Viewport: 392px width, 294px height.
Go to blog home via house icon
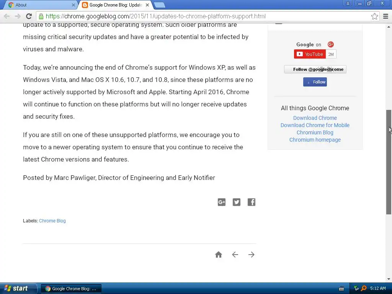[x=219, y=255]
